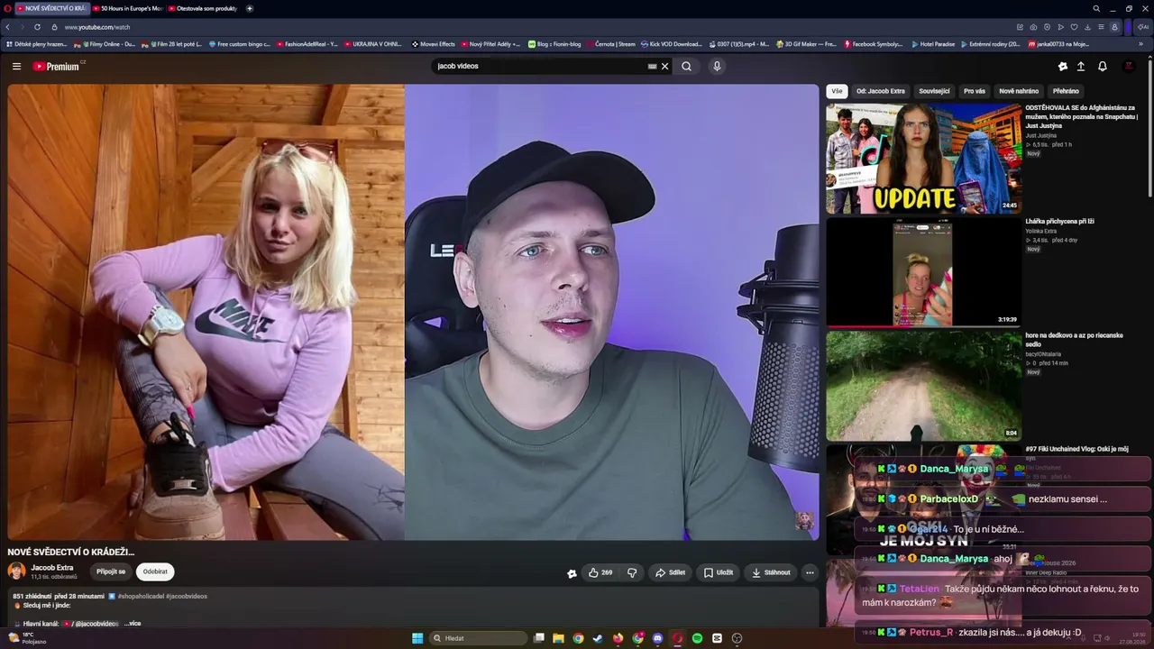Open the 'Facebook Symboly...' bookmark
This screenshot has height=649, width=1154.
click(873, 43)
